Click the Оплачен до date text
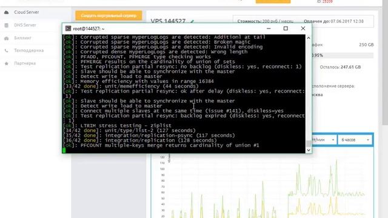Image resolution: width=388 pixels, height=218 pixels. click(334, 21)
